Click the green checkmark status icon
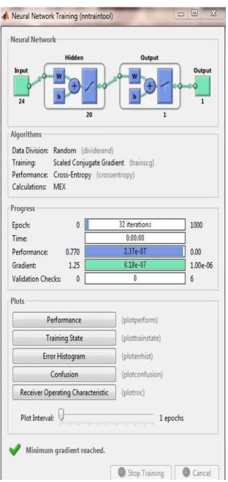The image size is (228, 482). (x=16, y=451)
